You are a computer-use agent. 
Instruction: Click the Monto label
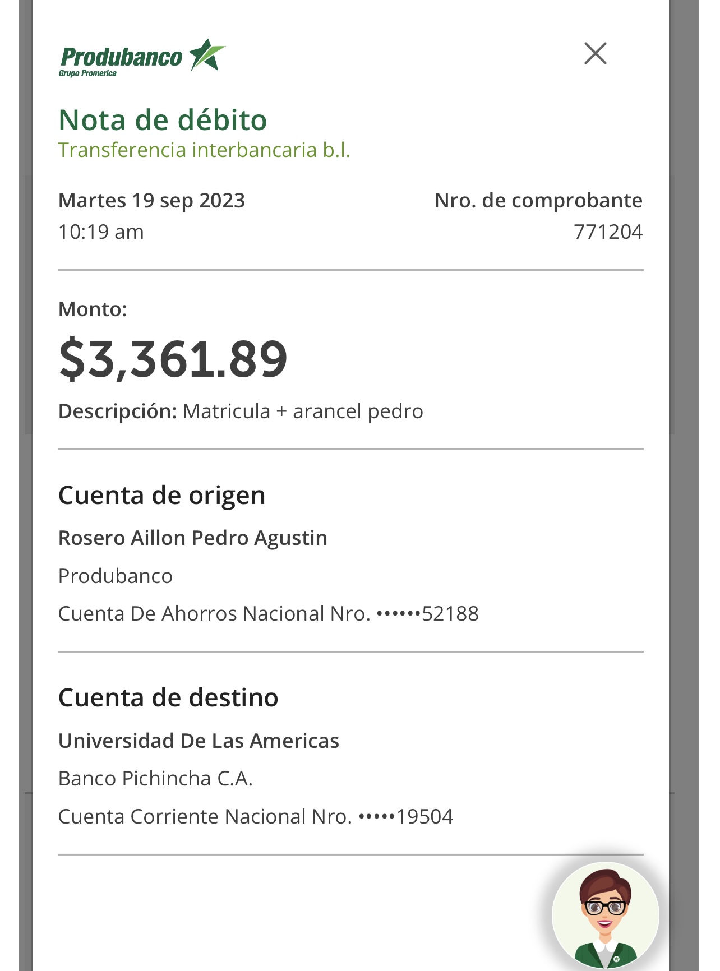(x=93, y=309)
